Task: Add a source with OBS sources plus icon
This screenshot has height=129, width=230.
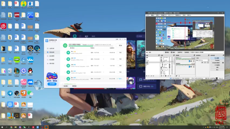Action: 162,76
